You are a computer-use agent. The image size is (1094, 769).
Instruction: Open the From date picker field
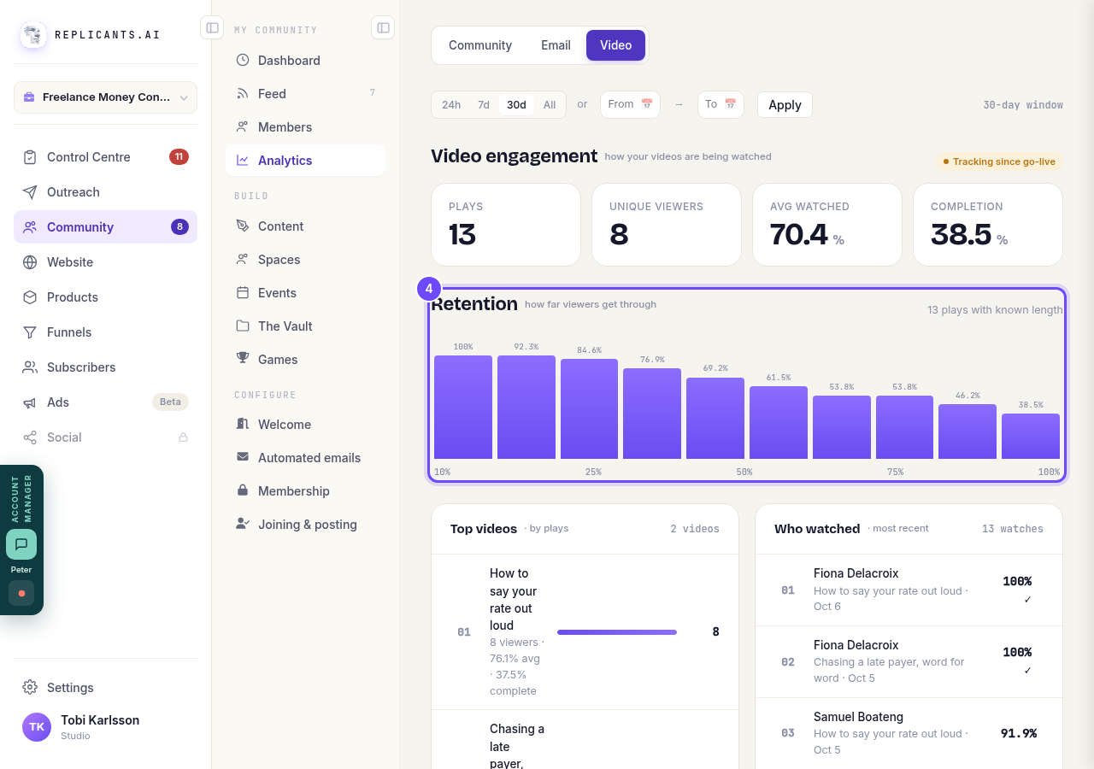click(630, 104)
